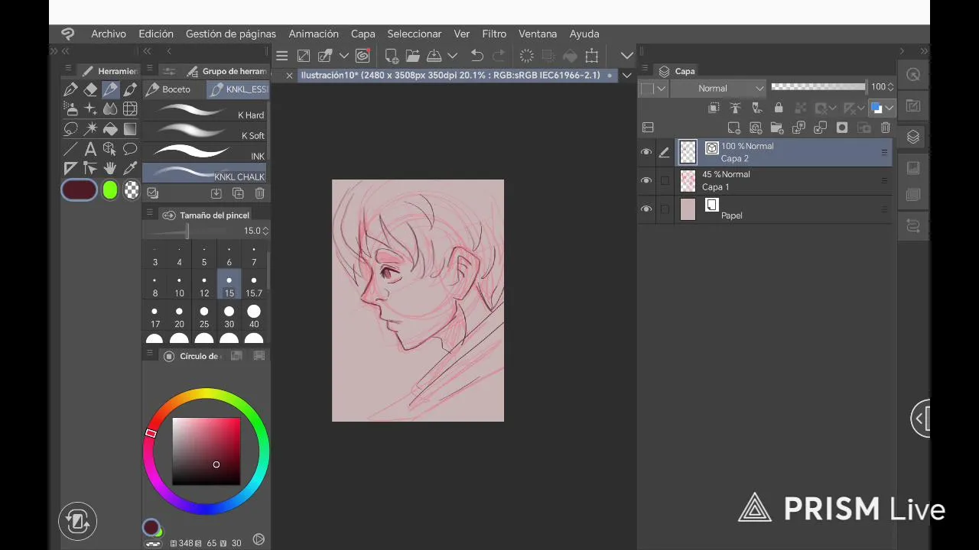Adjust the brush size stepper arrows
Image resolution: width=979 pixels, height=550 pixels.
click(265, 231)
